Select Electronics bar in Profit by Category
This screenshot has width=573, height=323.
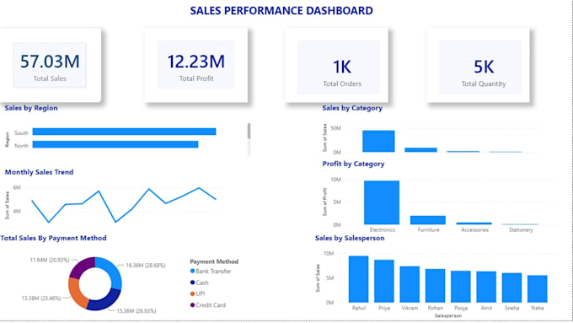(382, 202)
